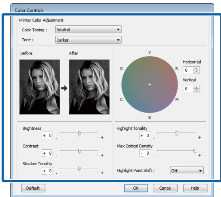The image size is (221, 197).
Task: Click the Highlight Tonality slider handle
Action: 177,133
